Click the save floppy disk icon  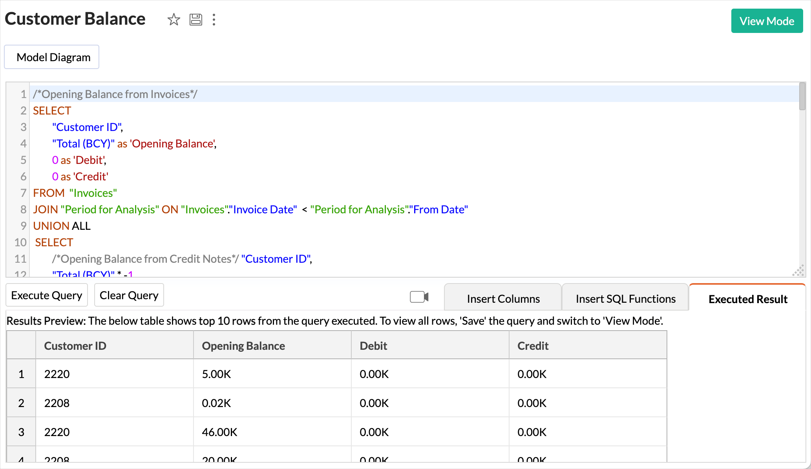coord(195,19)
